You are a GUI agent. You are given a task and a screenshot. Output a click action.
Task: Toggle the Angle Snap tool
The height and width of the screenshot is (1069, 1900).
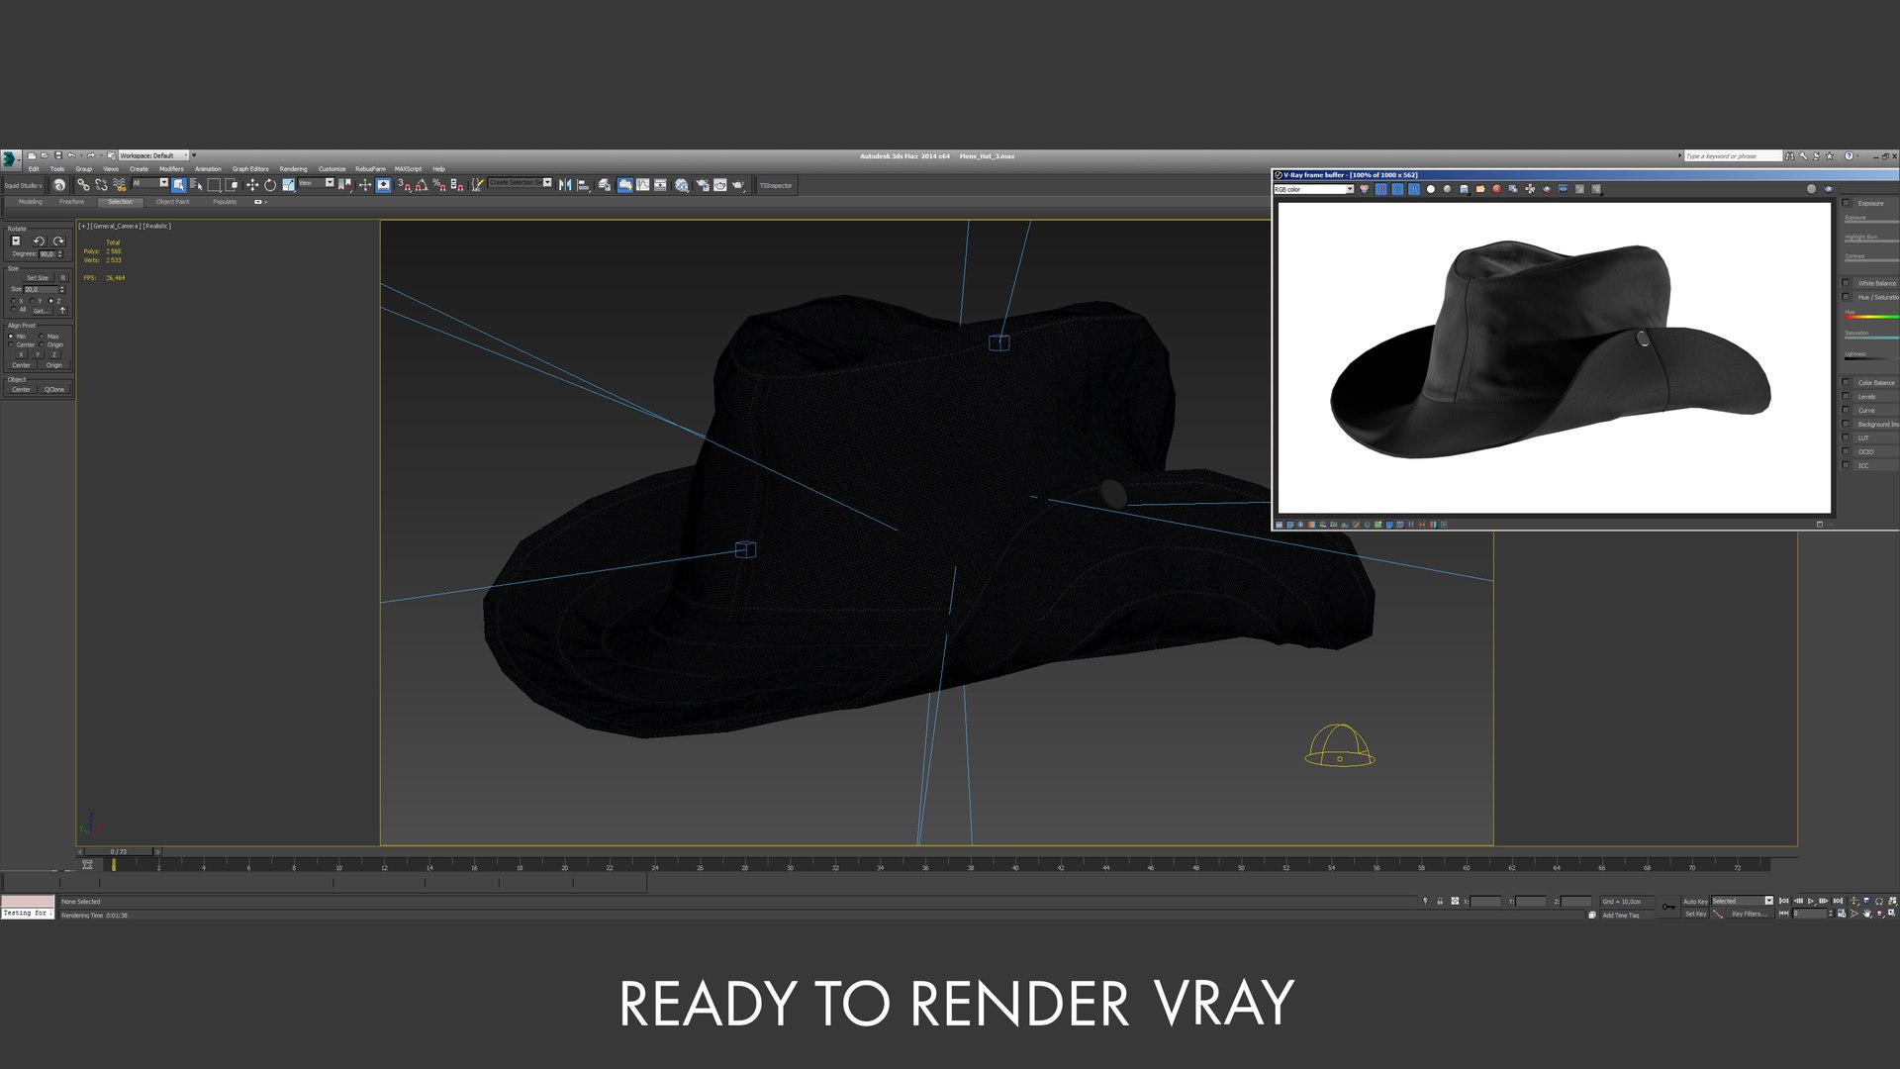[x=422, y=185]
